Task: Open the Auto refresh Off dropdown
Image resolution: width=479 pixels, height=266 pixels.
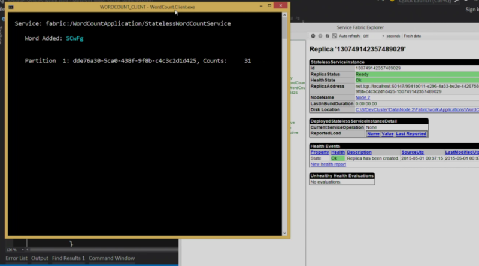Action: pyautogui.click(x=373, y=36)
